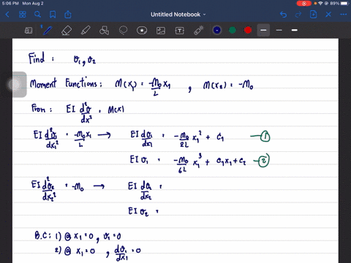The width and height of the screenshot is (351, 263).
Task: Tap the circled green equation number 1
Action: click(x=265, y=137)
